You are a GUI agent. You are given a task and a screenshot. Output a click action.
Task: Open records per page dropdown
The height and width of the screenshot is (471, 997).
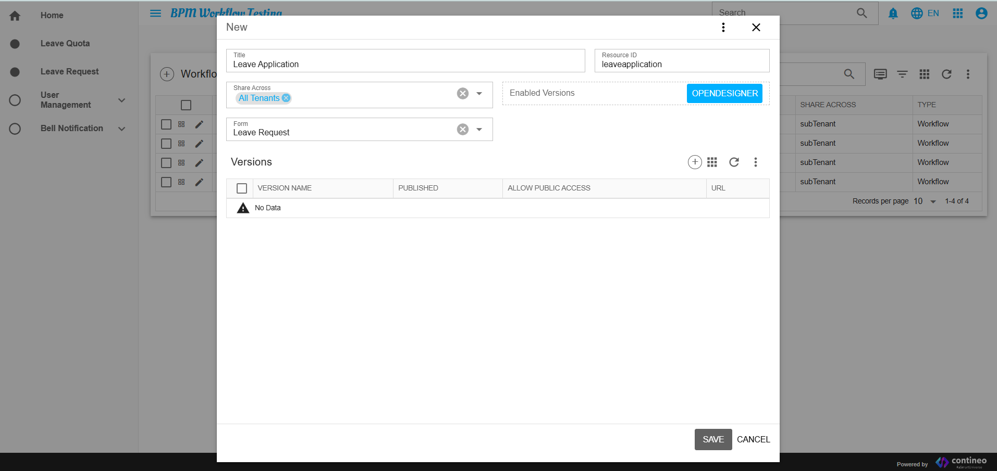pos(925,201)
